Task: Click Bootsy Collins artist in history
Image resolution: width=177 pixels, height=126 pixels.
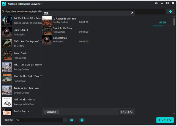Action: 60,22
